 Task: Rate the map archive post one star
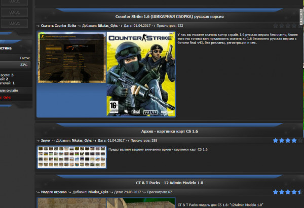click(x=275, y=140)
